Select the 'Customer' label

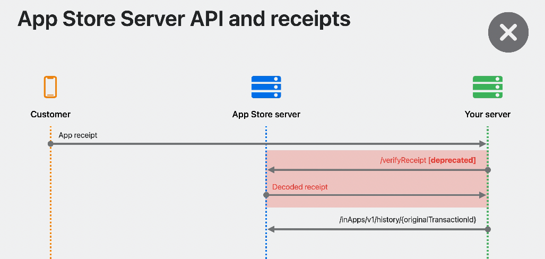(50, 115)
